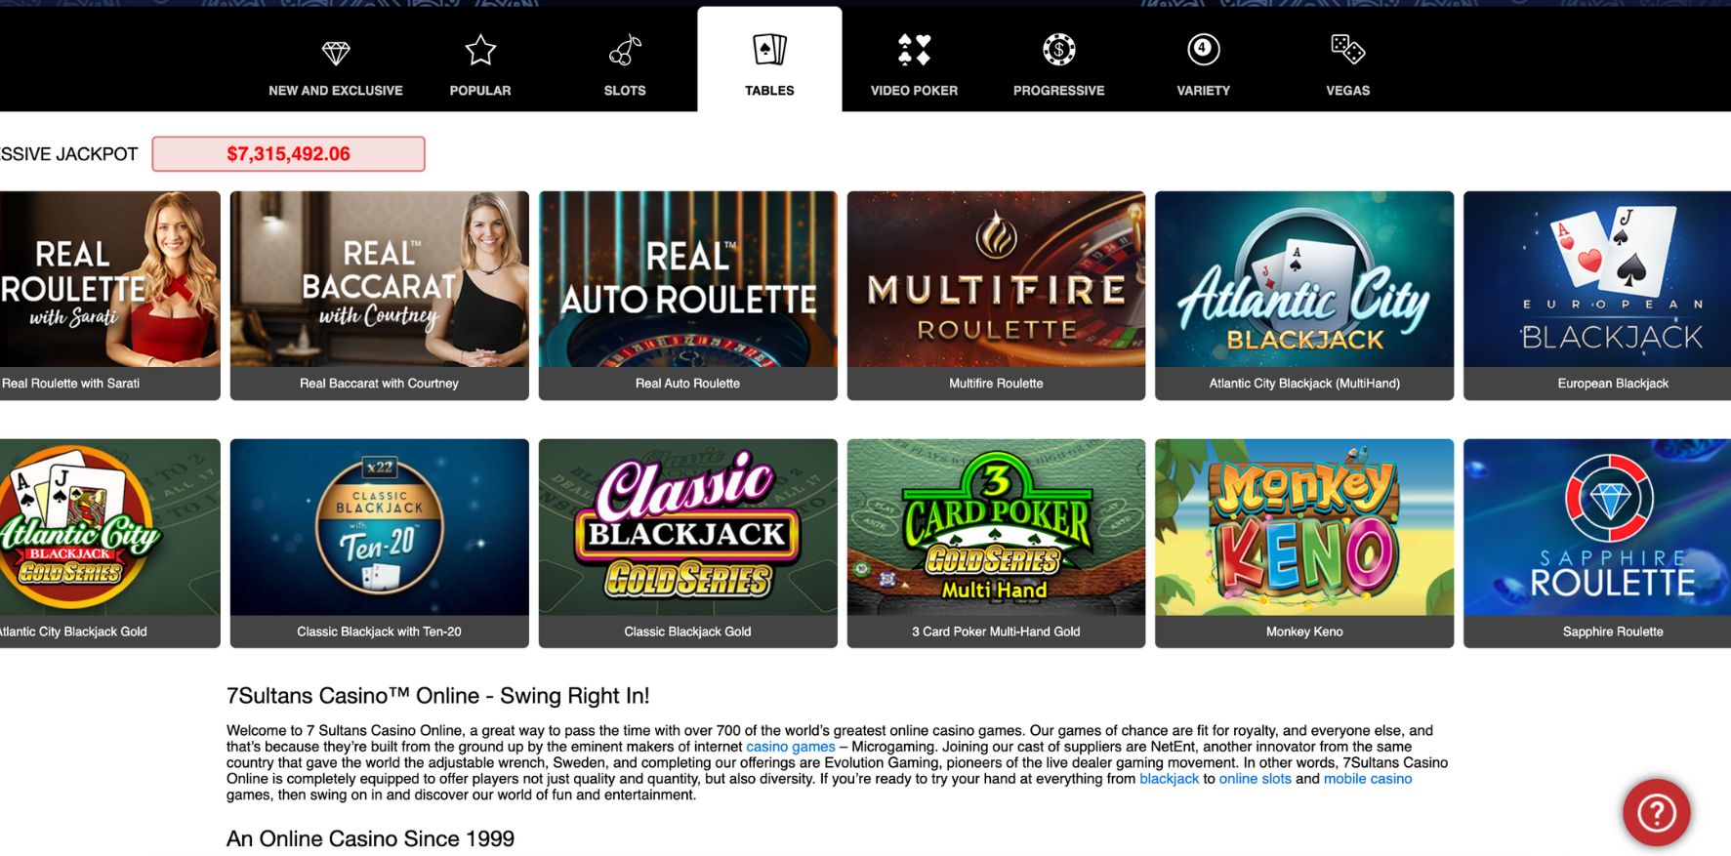The width and height of the screenshot is (1731, 856).
Task: Launch the Monkey Keno game
Action: pyautogui.click(x=1304, y=544)
